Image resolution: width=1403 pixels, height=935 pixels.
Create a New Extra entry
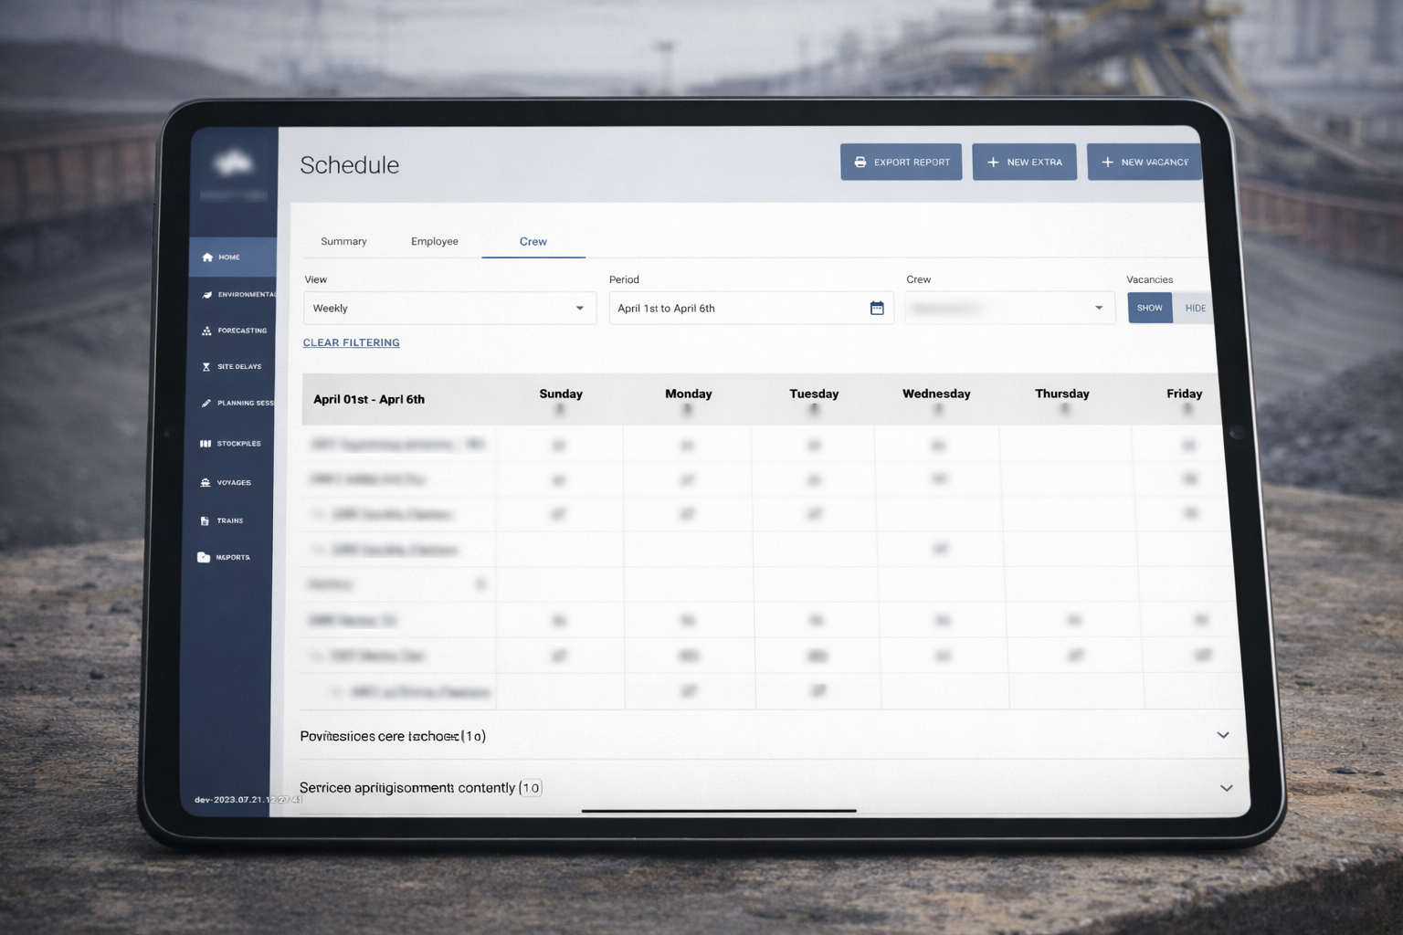click(x=1024, y=163)
